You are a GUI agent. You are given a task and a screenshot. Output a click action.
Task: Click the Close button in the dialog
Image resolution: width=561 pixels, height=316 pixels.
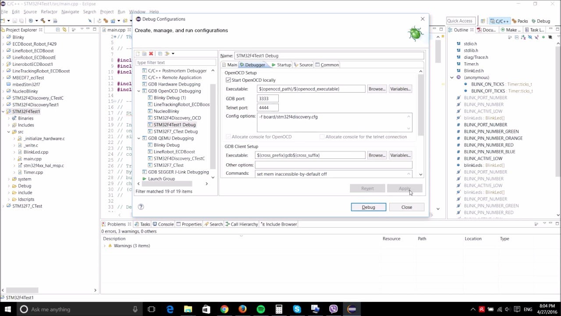pos(407,207)
